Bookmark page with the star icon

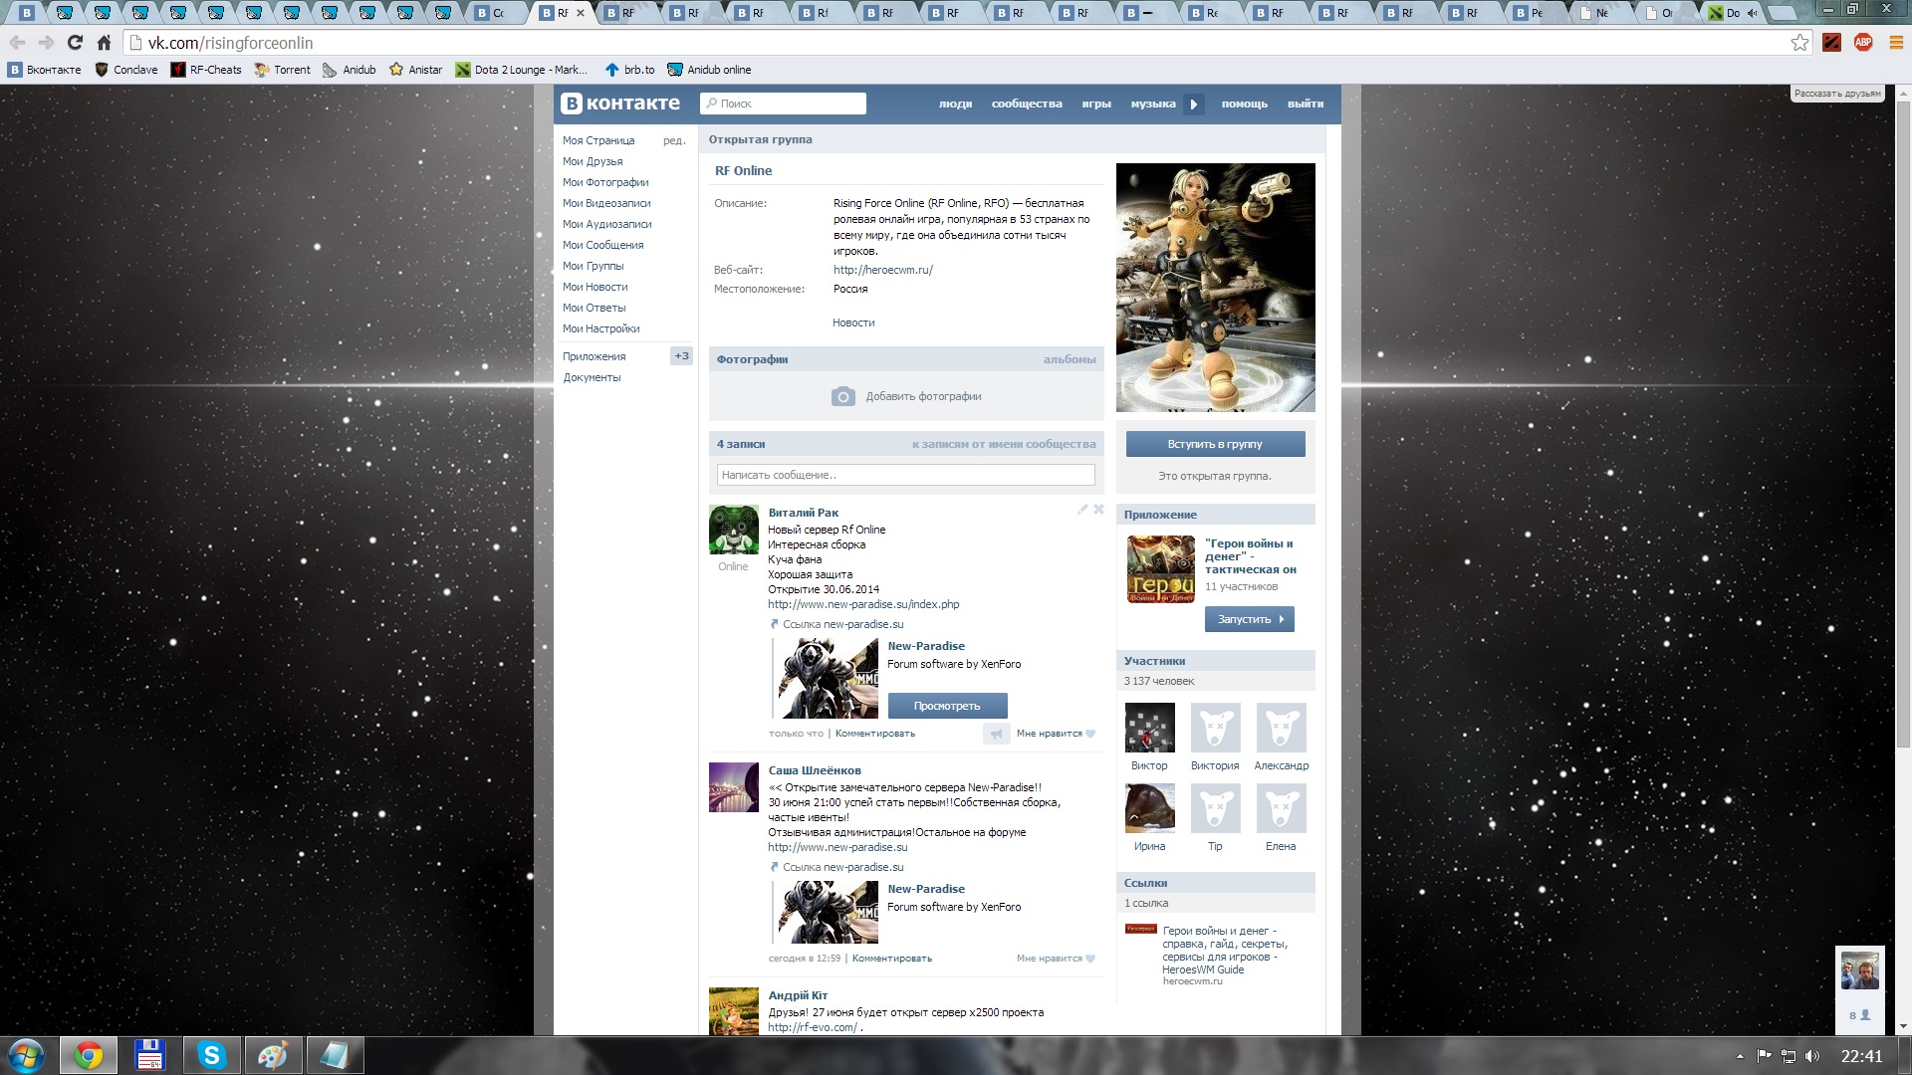pyautogui.click(x=1799, y=43)
